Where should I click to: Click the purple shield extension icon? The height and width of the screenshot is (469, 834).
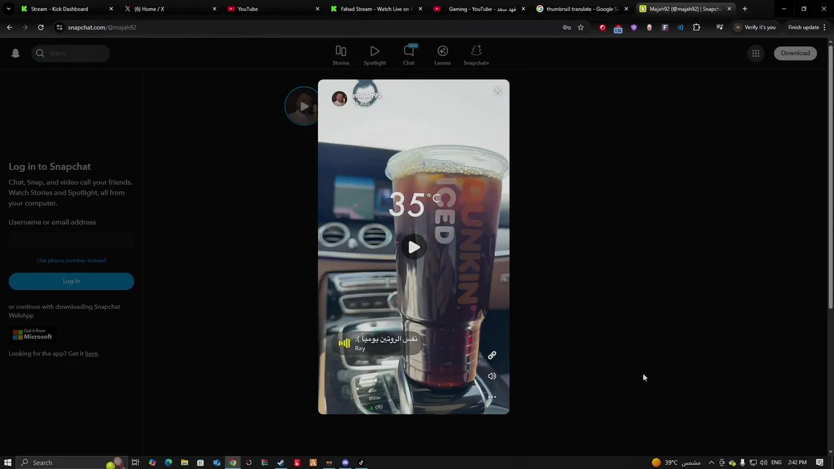pos(634,27)
